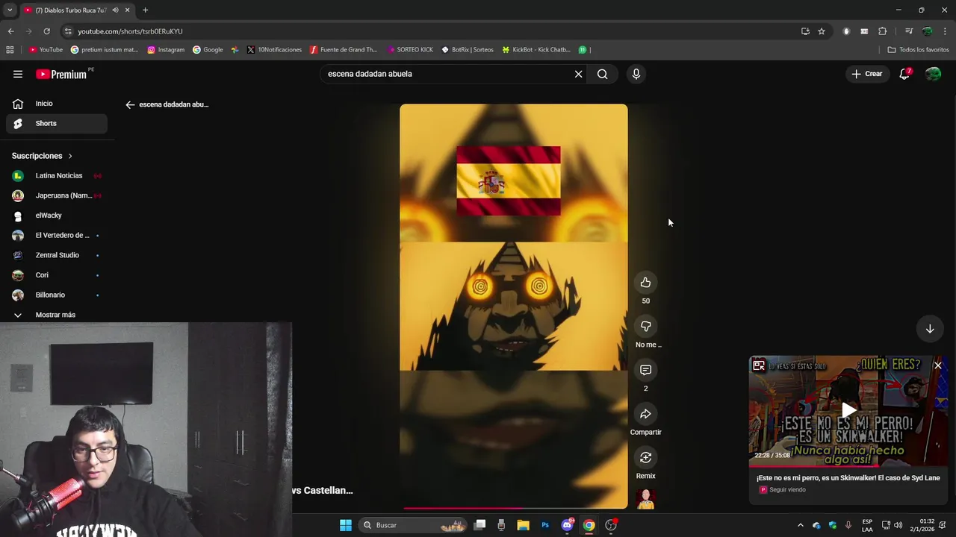Open tab search dropdown arrow
This screenshot has width=956, height=537.
click(x=10, y=10)
